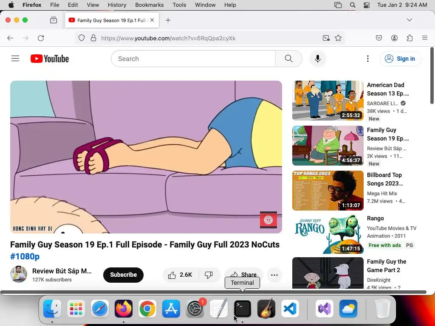Open more actions menu next to Share

274,275
